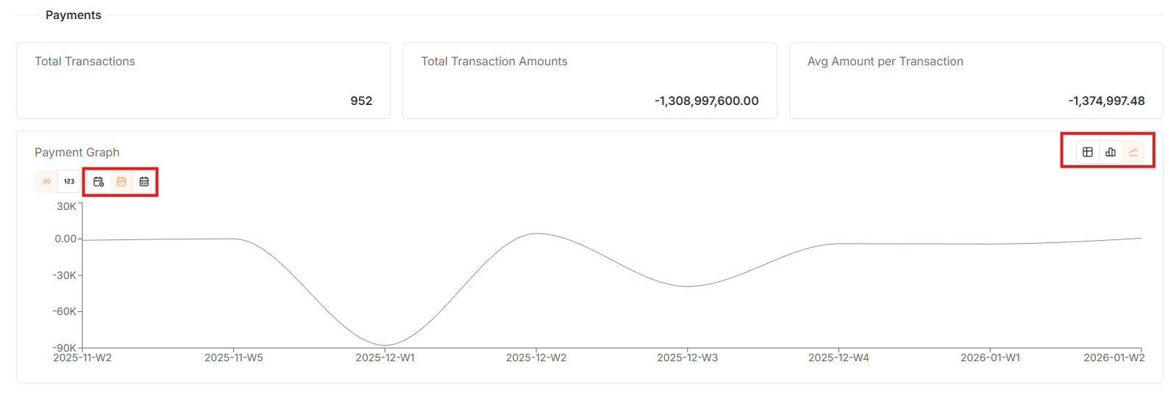Click the Total Transactions card title
This screenshot has width=1176, height=395.
click(x=85, y=62)
